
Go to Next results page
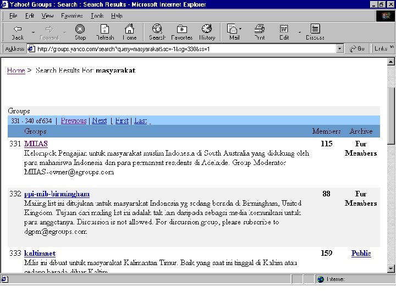pyautogui.click(x=99, y=120)
